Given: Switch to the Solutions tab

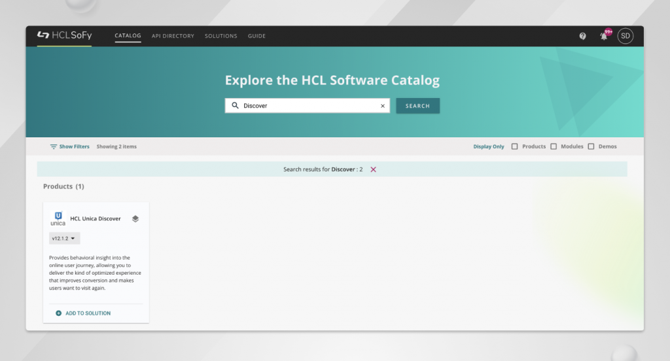Looking at the screenshot, I should point(221,36).
